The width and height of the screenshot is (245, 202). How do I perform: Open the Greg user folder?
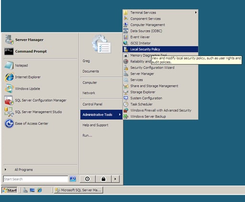click(x=86, y=61)
